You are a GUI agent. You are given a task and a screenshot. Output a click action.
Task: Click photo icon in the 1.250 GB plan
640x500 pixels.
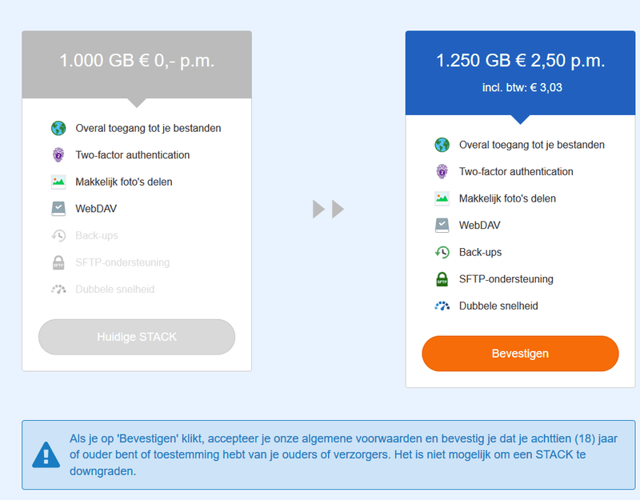442,198
